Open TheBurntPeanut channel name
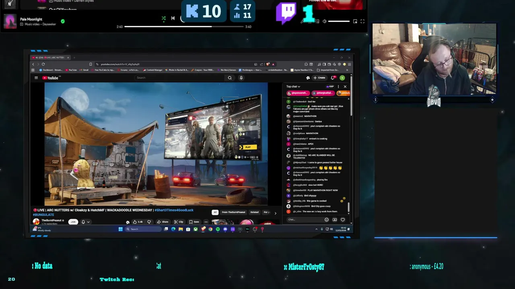515x289 pixels. [x=51, y=220]
